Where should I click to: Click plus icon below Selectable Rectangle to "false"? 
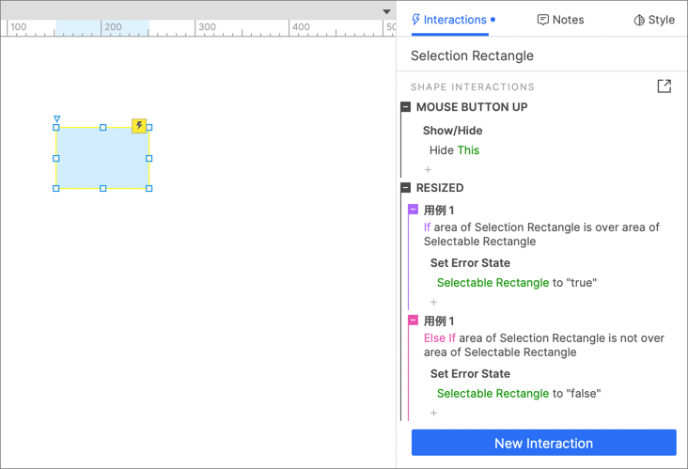pos(433,414)
